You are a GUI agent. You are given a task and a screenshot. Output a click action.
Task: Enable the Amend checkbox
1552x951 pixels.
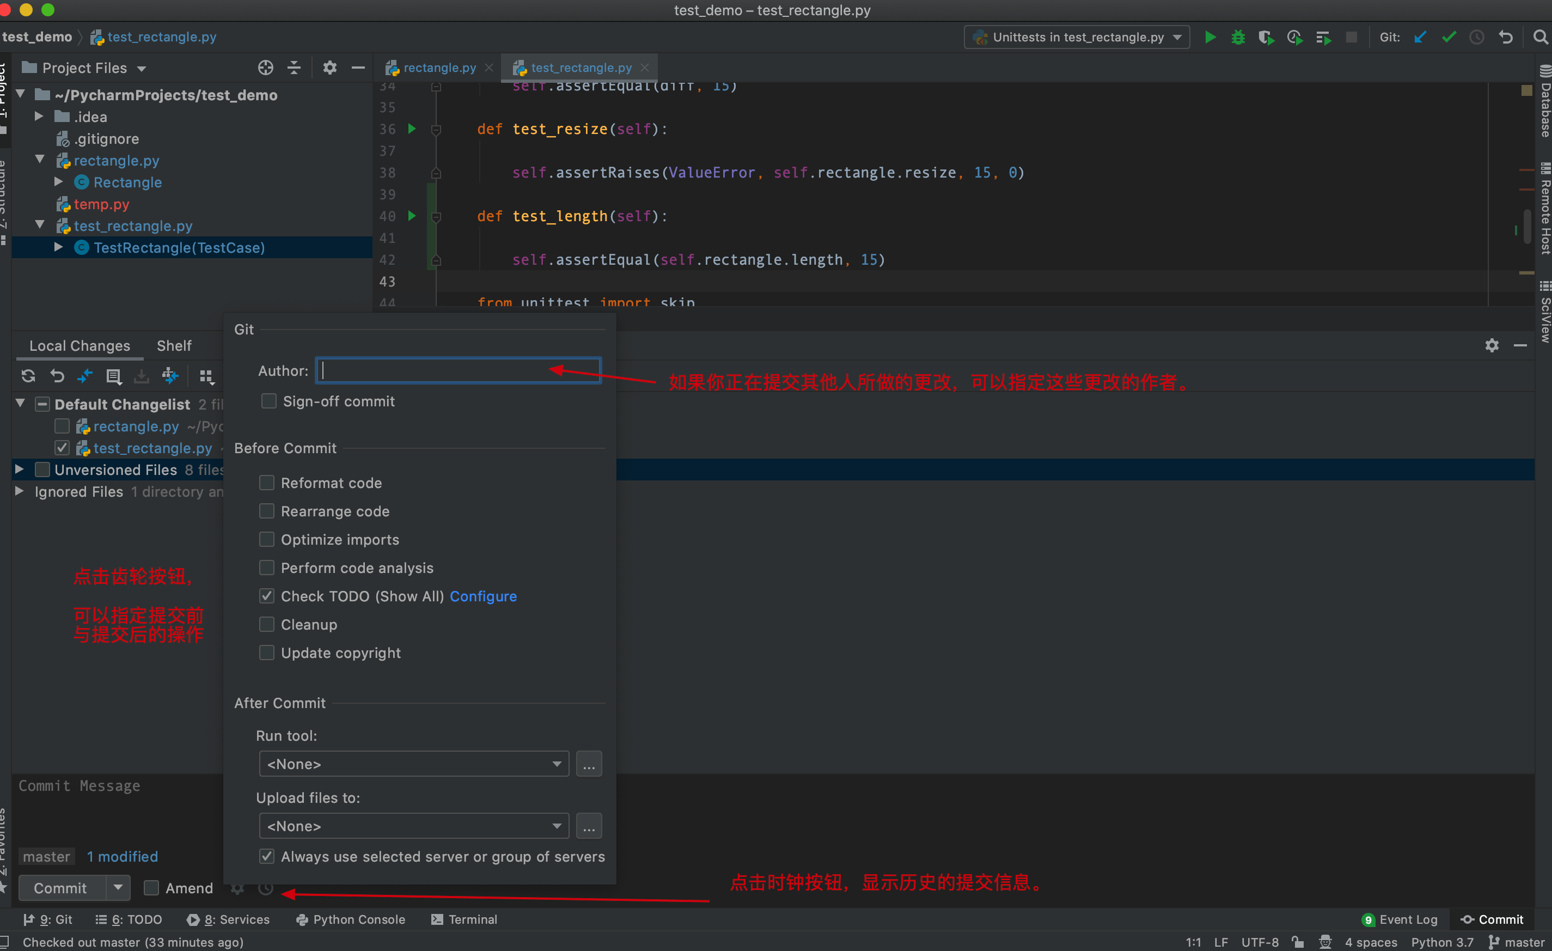pos(151,887)
